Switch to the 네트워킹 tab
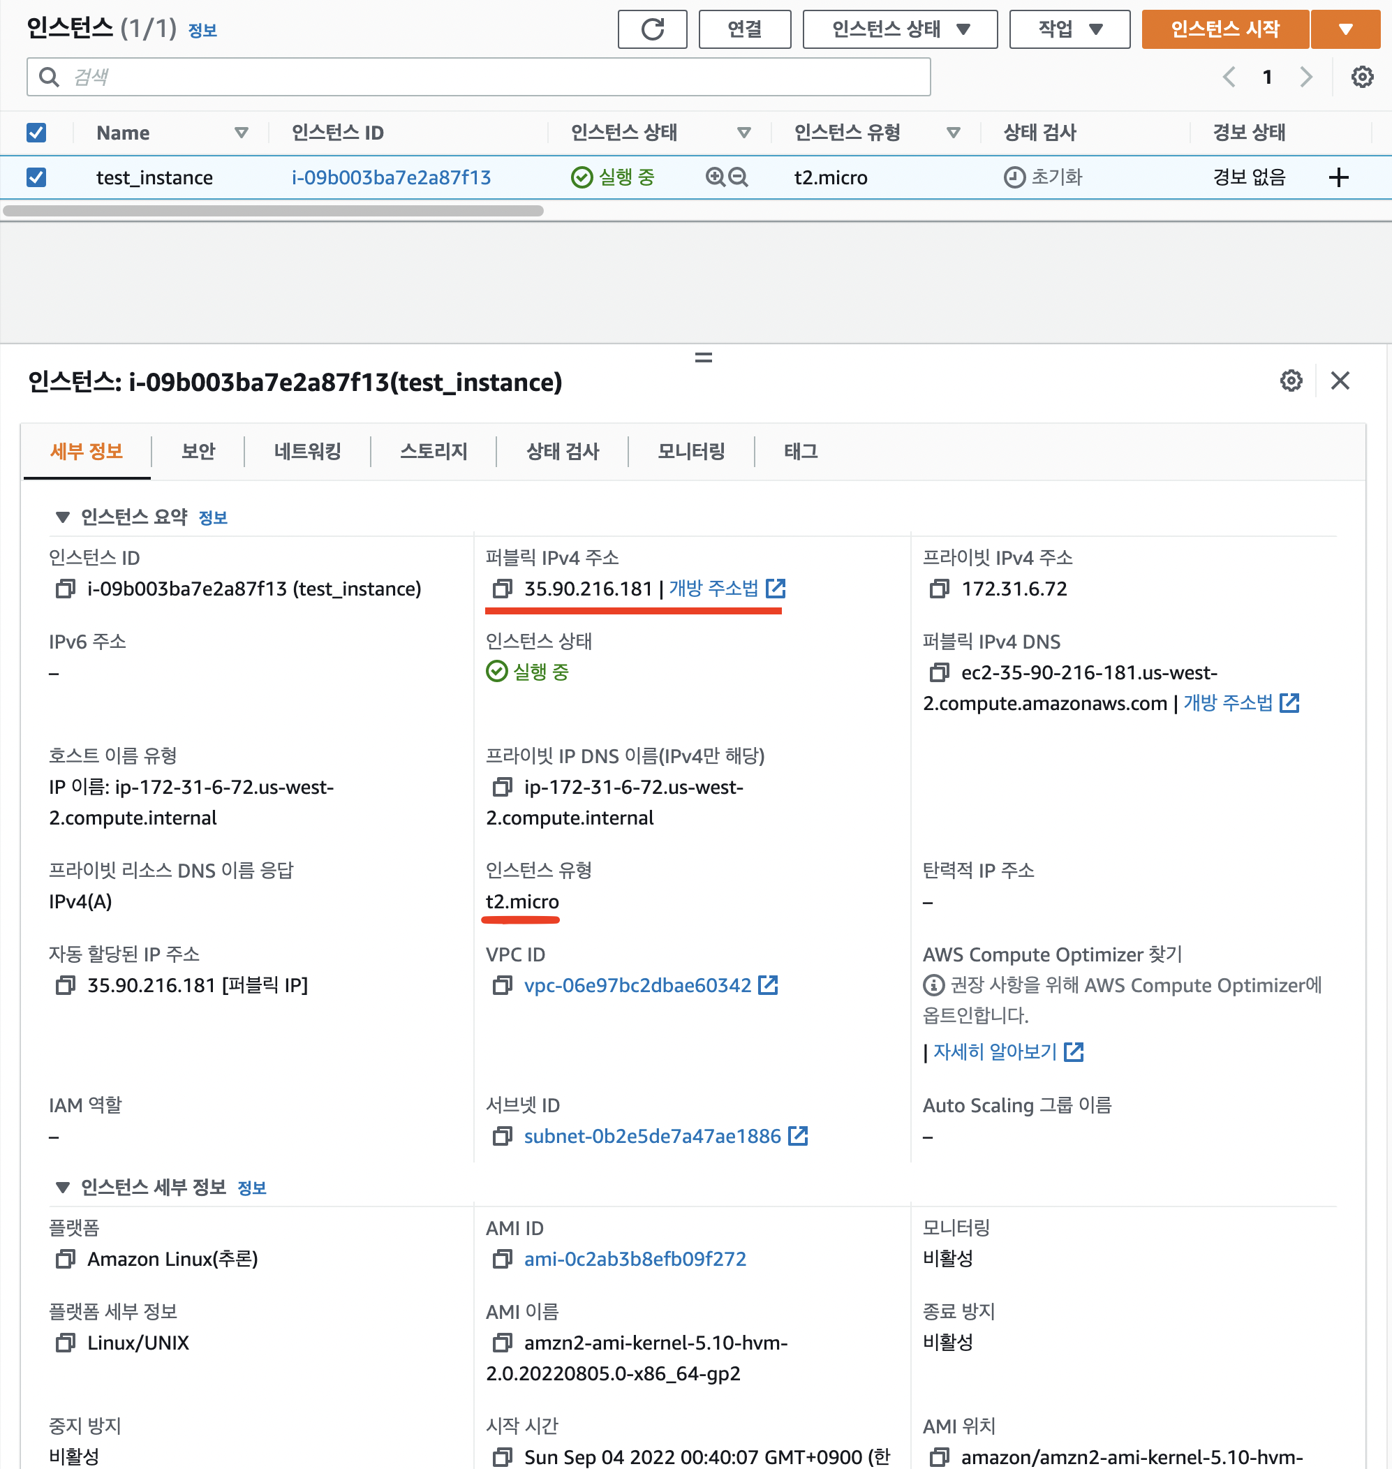 tap(307, 451)
